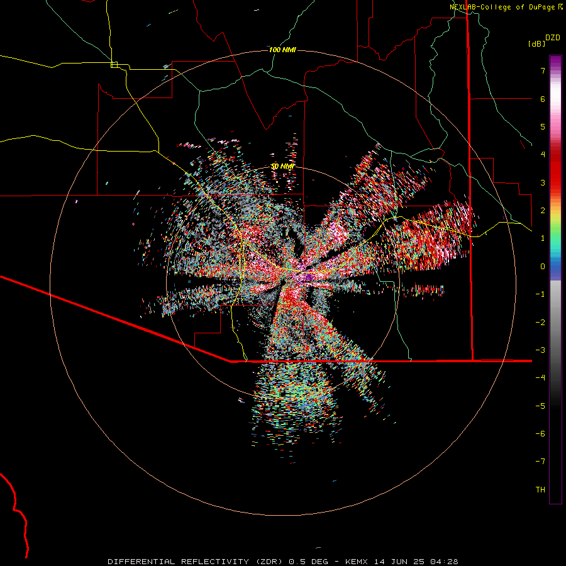Click the purple top of the color bar
The width and height of the screenshot is (566, 566).
point(555,62)
